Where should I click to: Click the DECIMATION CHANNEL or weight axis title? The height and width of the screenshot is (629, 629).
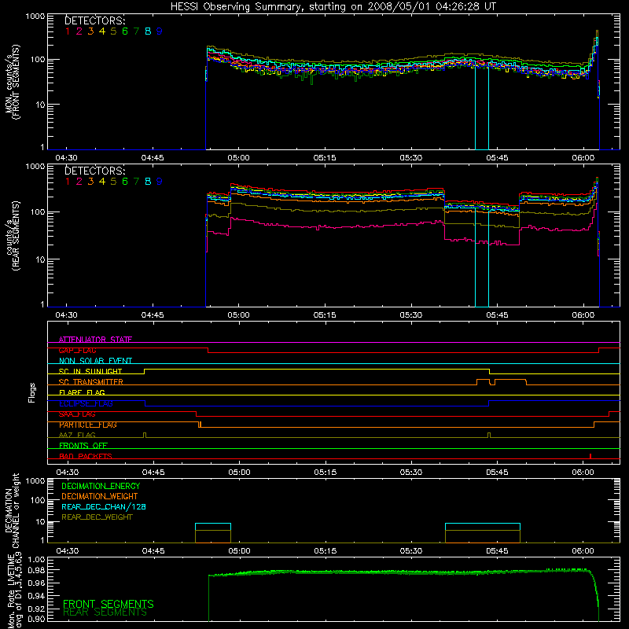tap(12, 510)
